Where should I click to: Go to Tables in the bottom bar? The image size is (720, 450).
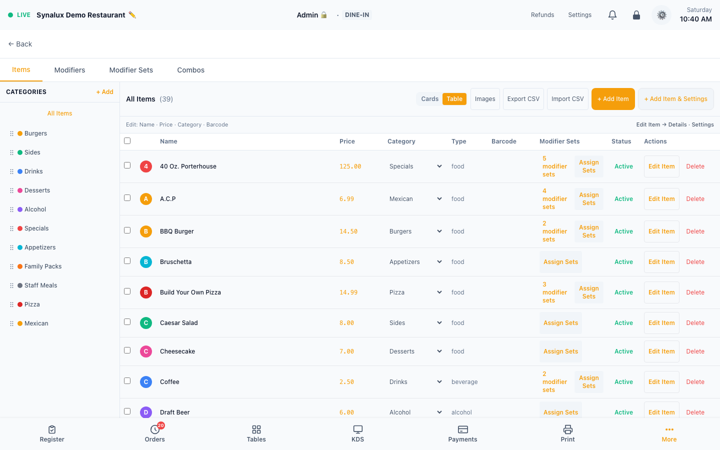pyautogui.click(x=256, y=433)
